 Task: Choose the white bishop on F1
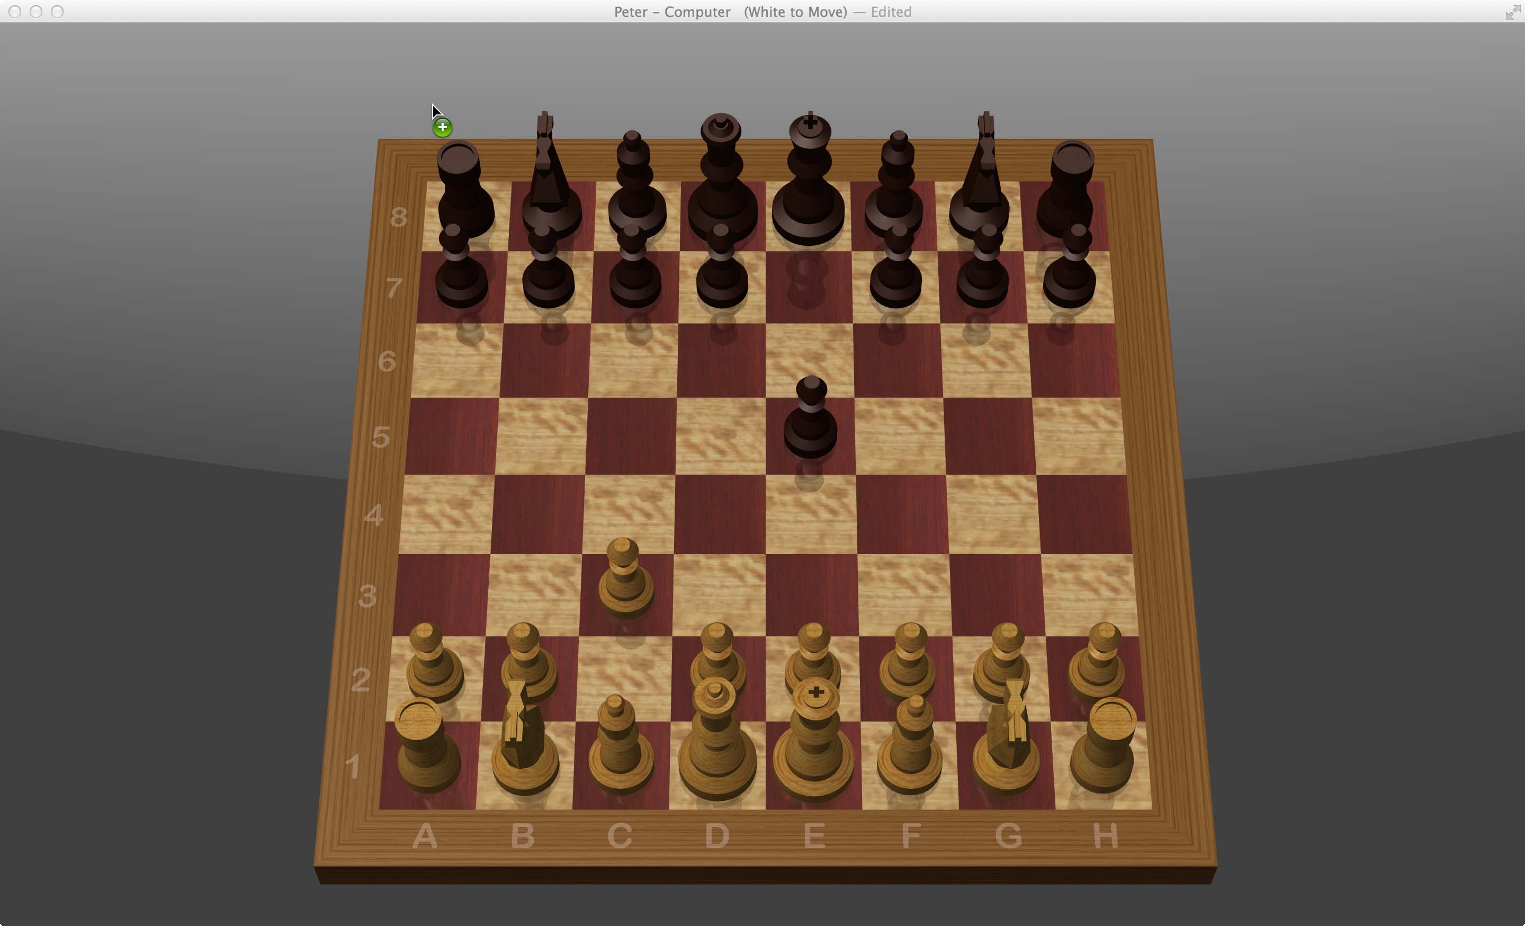(x=910, y=744)
